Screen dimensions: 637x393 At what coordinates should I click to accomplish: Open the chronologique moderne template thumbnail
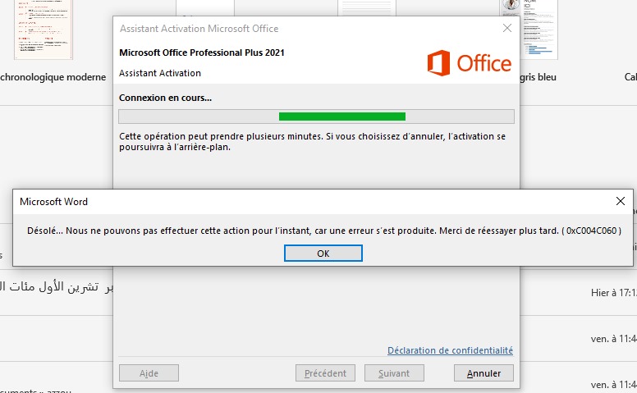pyautogui.click(x=43, y=31)
